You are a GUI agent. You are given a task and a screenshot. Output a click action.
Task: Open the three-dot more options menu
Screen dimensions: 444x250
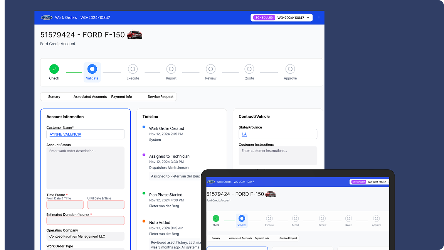click(319, 18)
